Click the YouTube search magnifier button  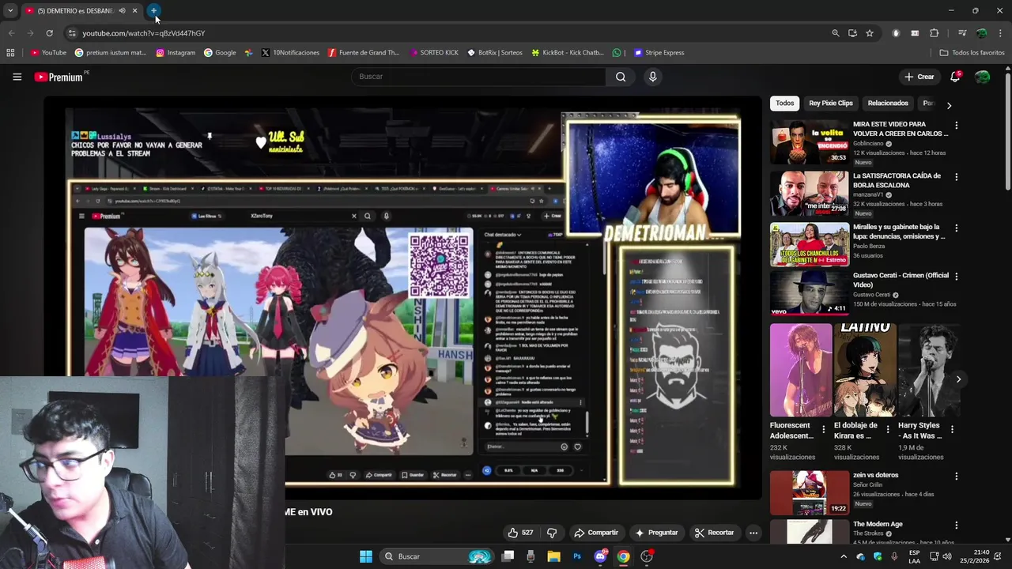click(621, 77)
